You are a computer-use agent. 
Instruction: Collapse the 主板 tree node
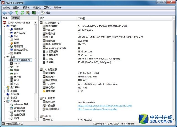pyautogui.click(x=5, y=57)
